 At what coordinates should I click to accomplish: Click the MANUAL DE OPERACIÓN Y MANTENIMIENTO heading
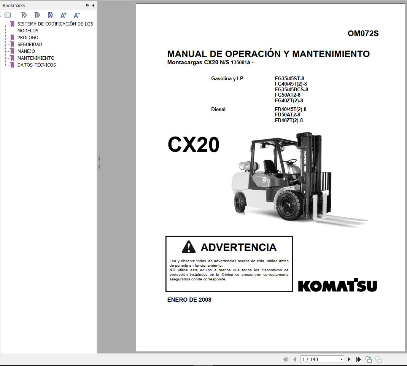[x=269, y=54]
